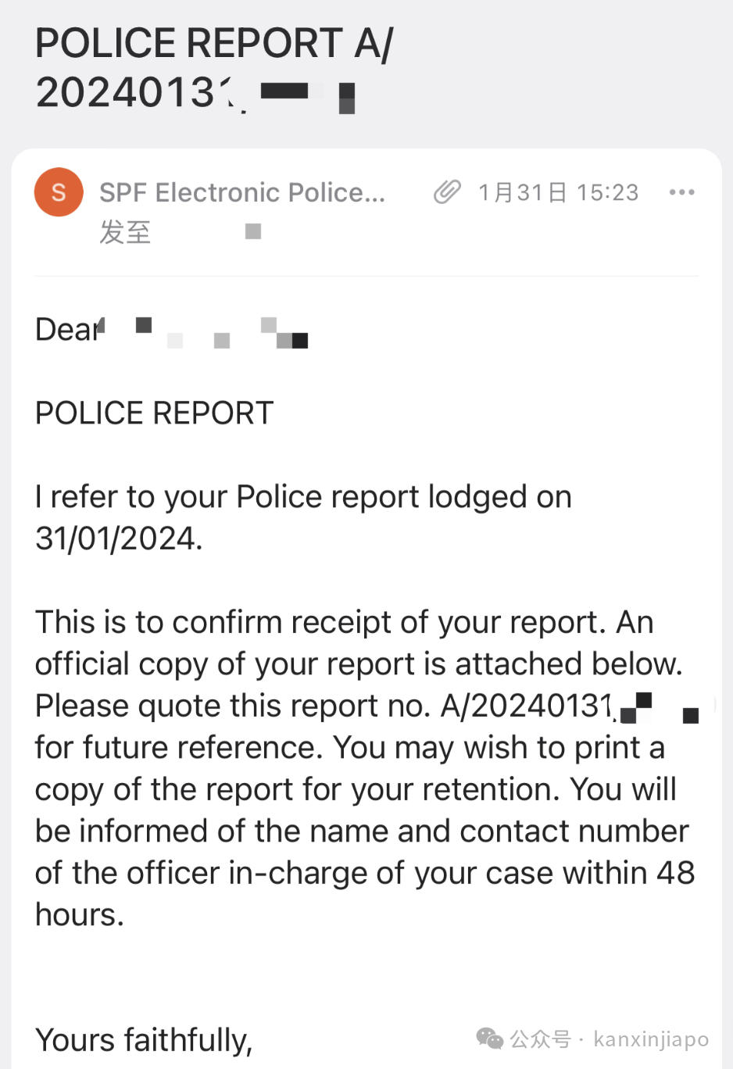Tap the WeChat logo watermark
Viewport: 733px width, 1069px height.
(490, 1039)
